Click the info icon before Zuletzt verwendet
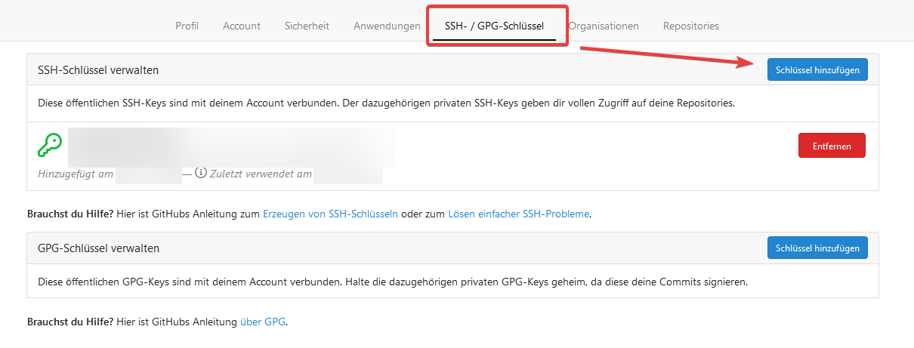914x348 pixels. (x=200, y=173)
